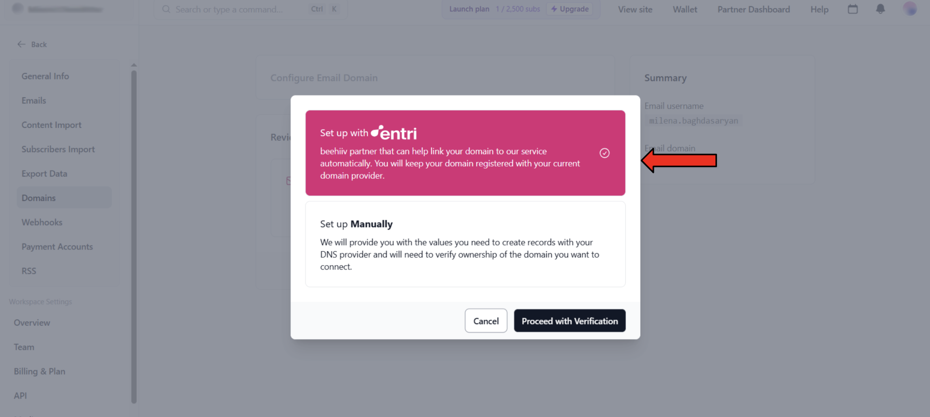Screen dimensions: 930x417
Task: Open the user avatar profile menu
Action: coord(910,9)
